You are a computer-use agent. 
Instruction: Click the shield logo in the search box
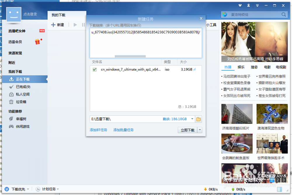(x=225, y=15)
